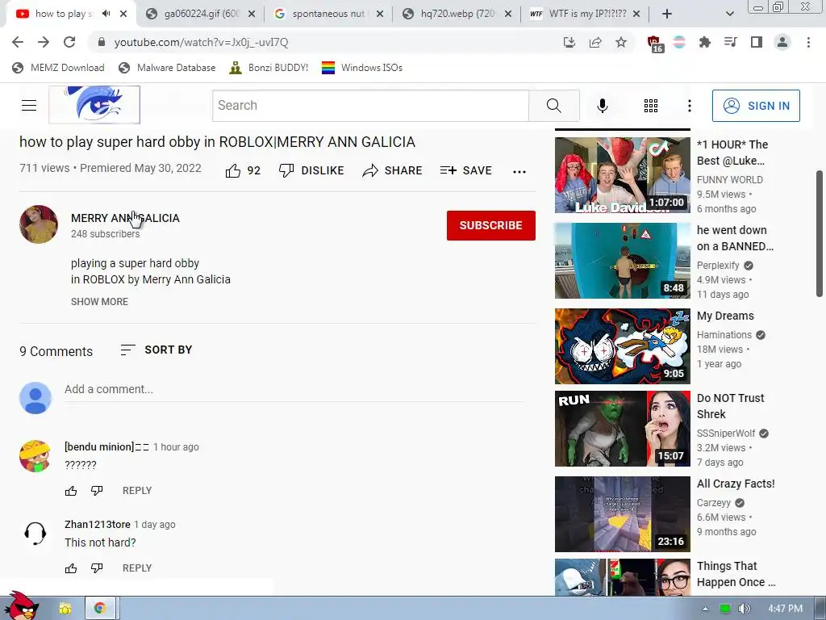Image resolution: width=826 pixels, height=620 pixels.
Task: Switch to the spontaneous nut Google tab
Action: pyautogui.click(x=327, y=14)
